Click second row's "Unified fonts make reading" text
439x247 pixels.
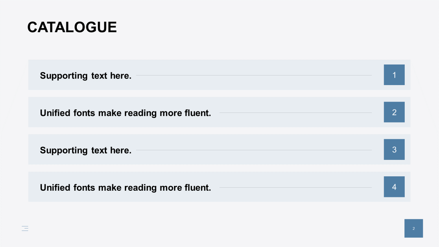(x=98, y=113)
